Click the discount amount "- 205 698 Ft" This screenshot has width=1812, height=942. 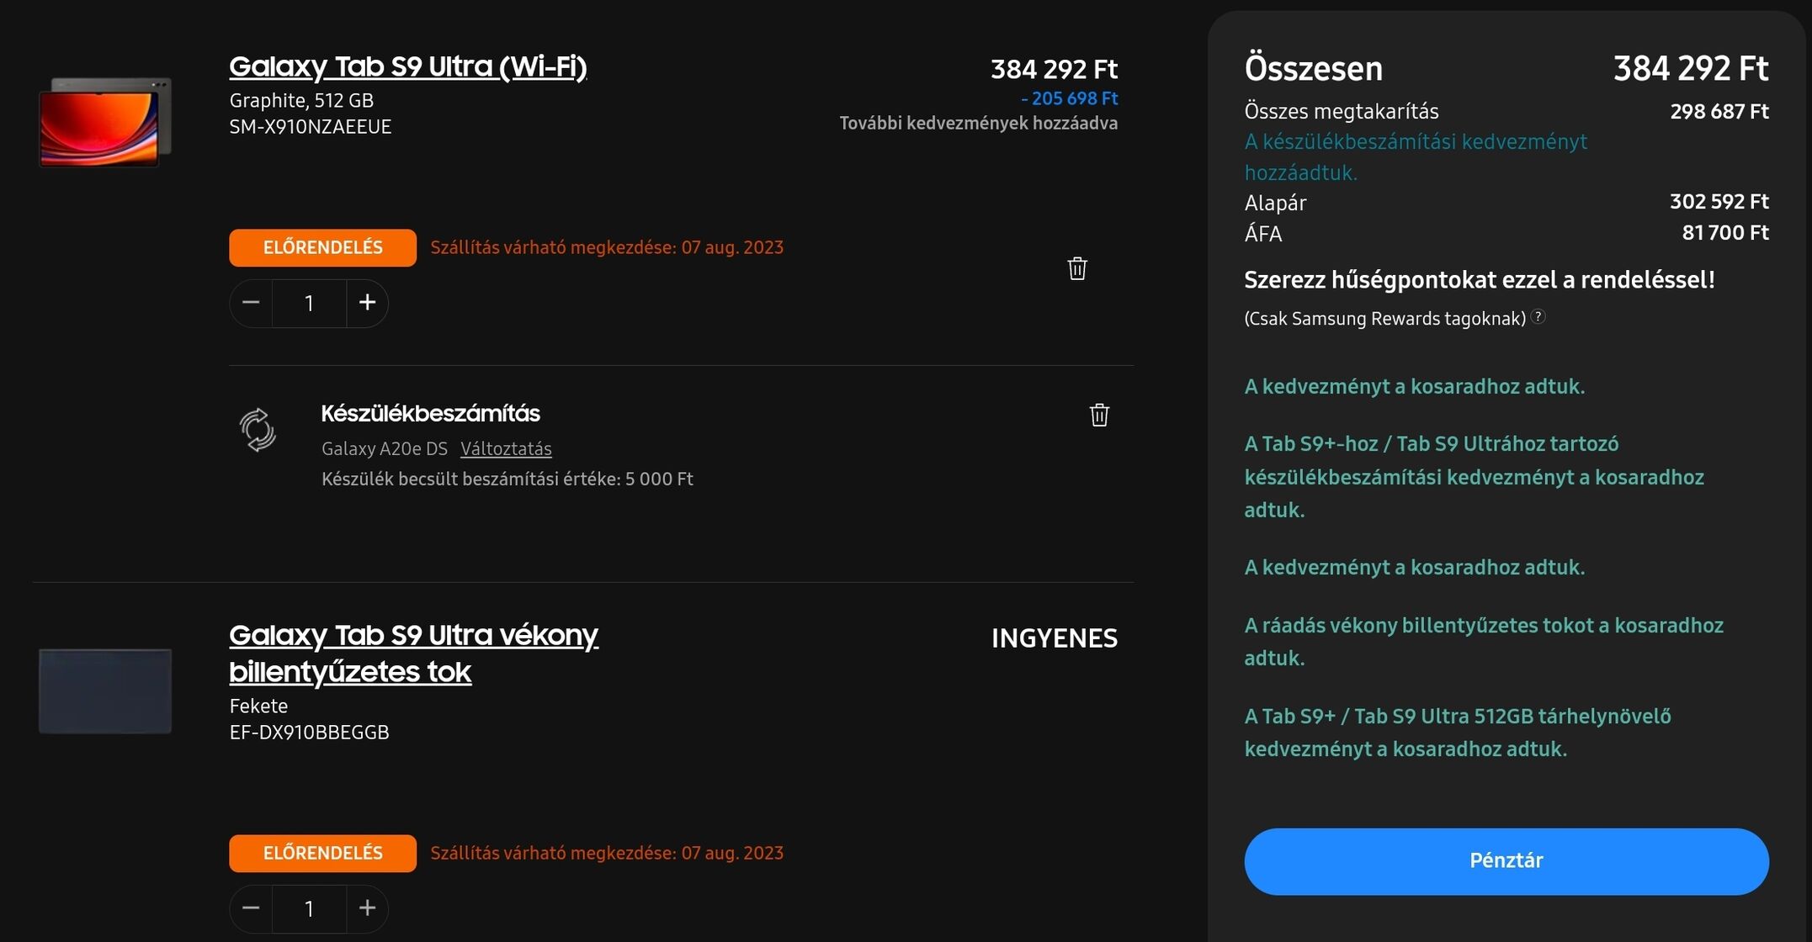click(1069, 98)
